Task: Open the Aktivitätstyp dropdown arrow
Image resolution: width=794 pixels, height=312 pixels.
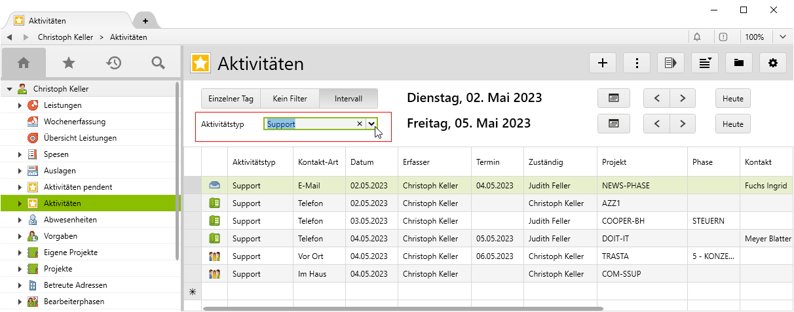Action: point(371,124)
